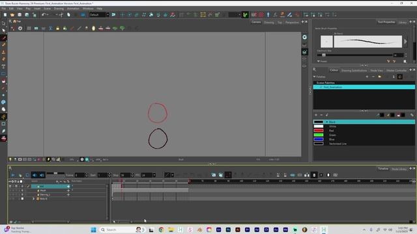This screenshot has width=417, height=234.
Task: Click the Windows Start button
Action: click(x=94, y=229)
